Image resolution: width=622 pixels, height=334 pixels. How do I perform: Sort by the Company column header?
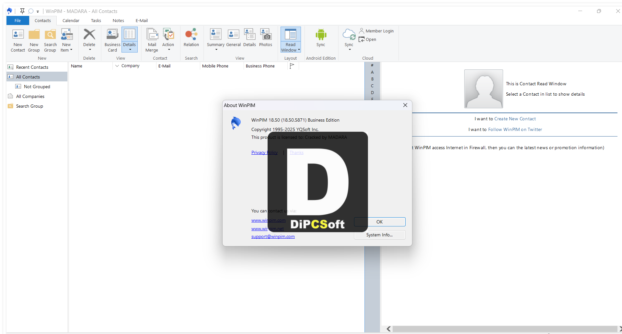point(134,66)
